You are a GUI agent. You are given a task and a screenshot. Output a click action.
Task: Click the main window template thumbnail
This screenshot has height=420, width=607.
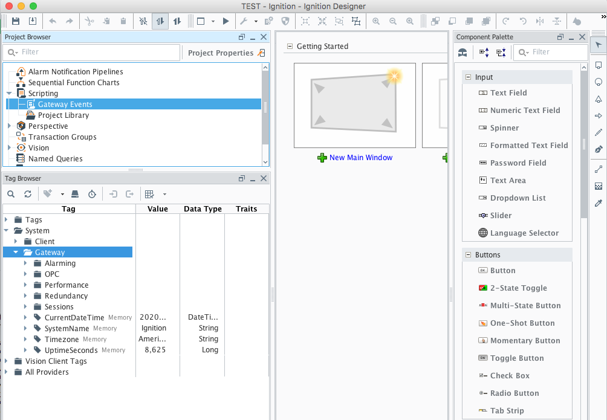coord(355,105)
